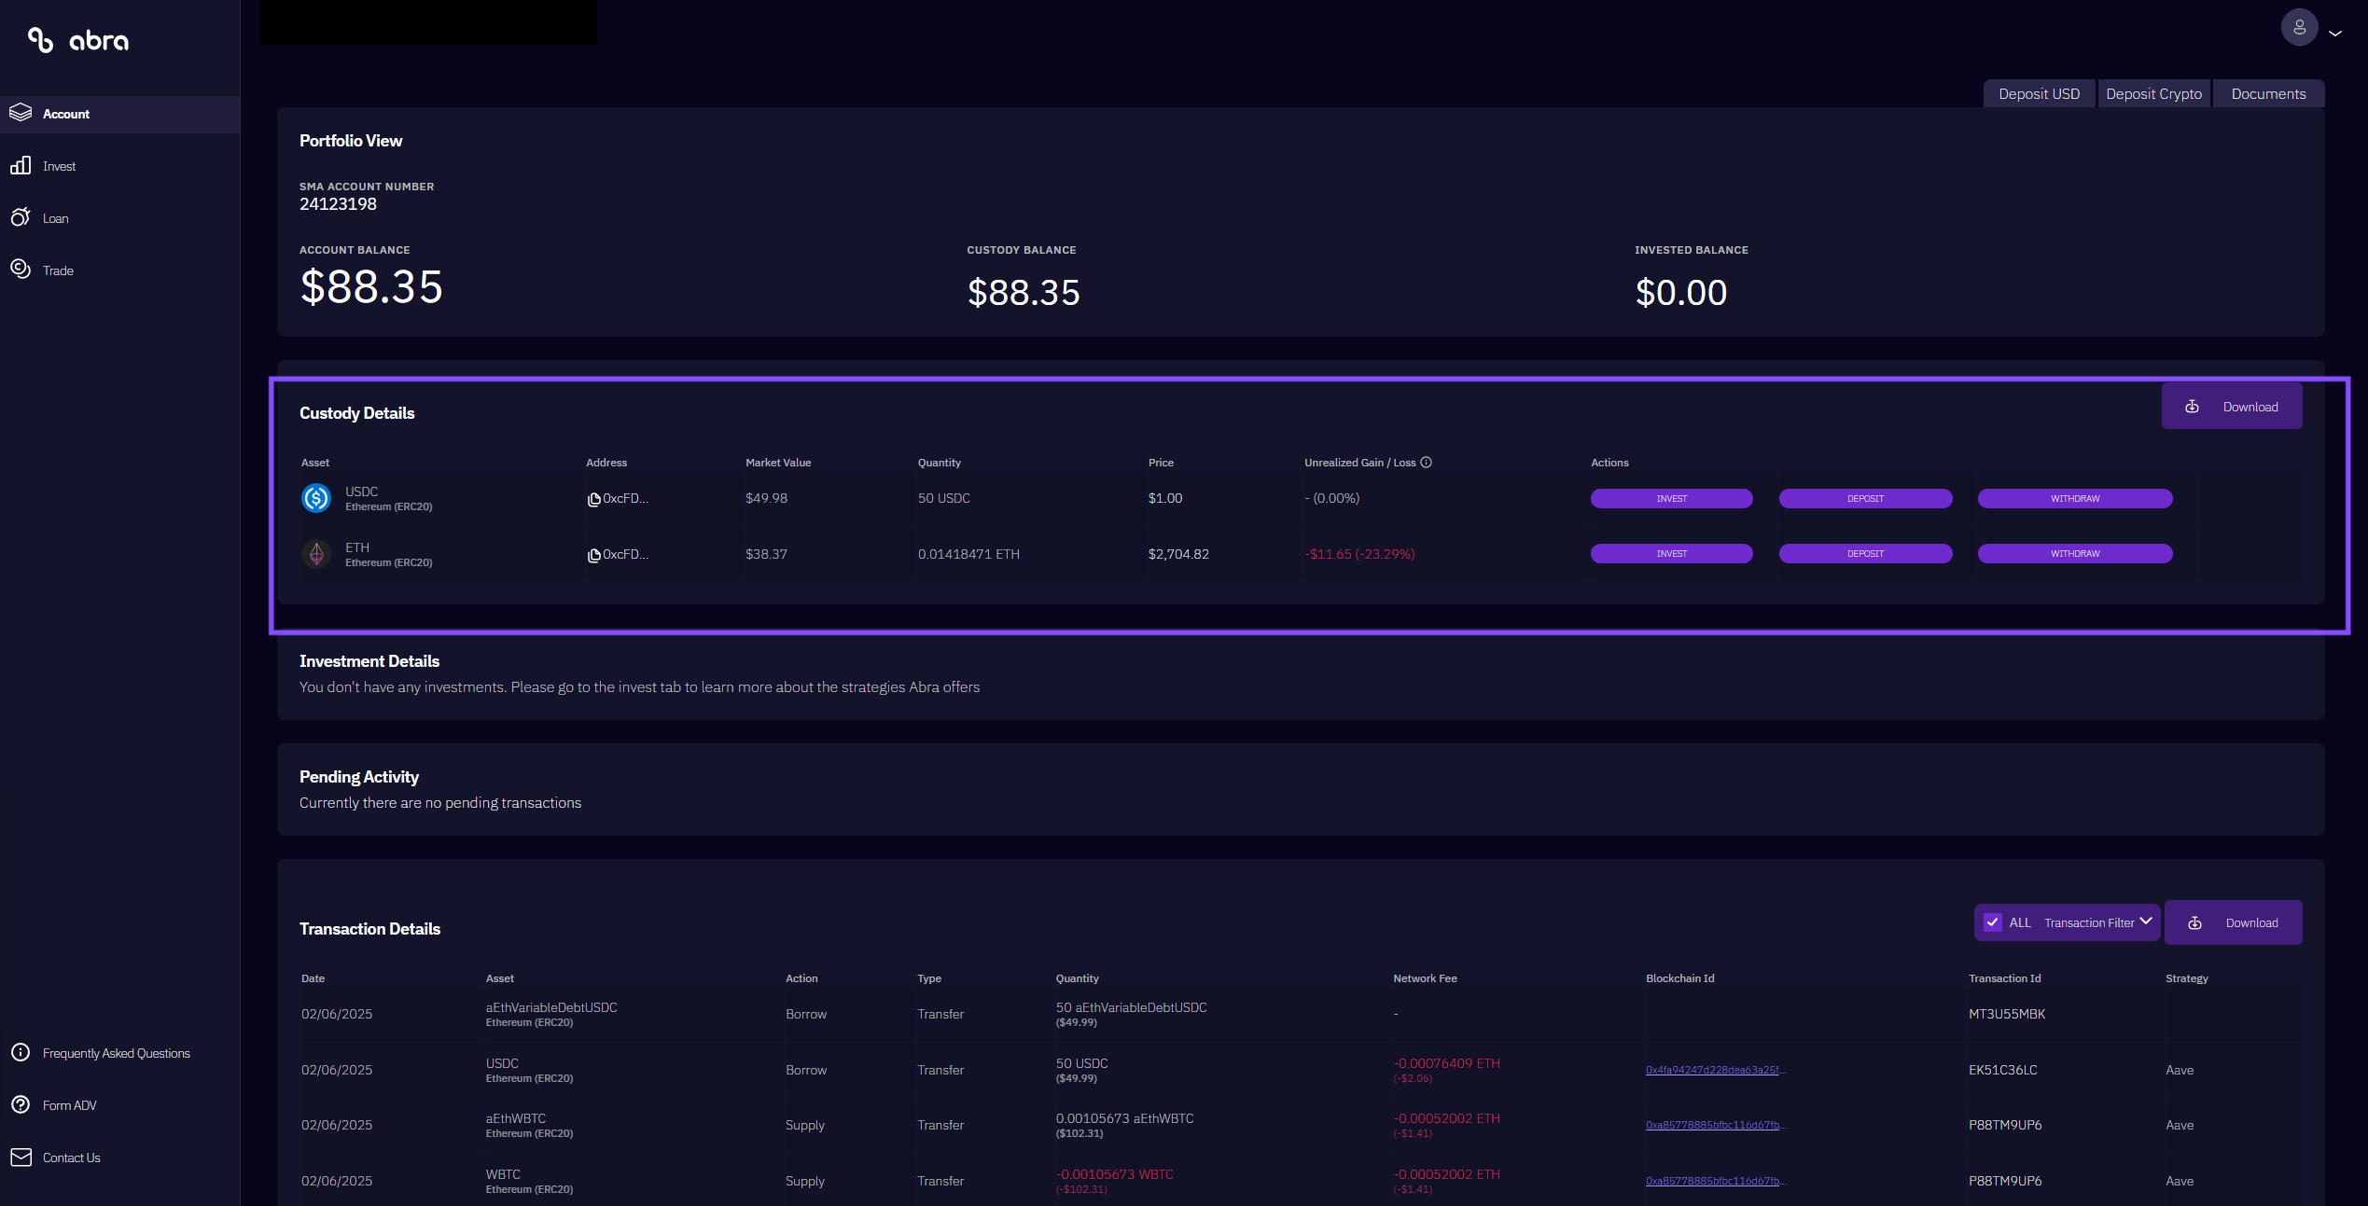The height and width of the screenshot is (1206, 2368).
Task: Toggle the ALL transactions checkbox
Action: [x=1993, y=922]
